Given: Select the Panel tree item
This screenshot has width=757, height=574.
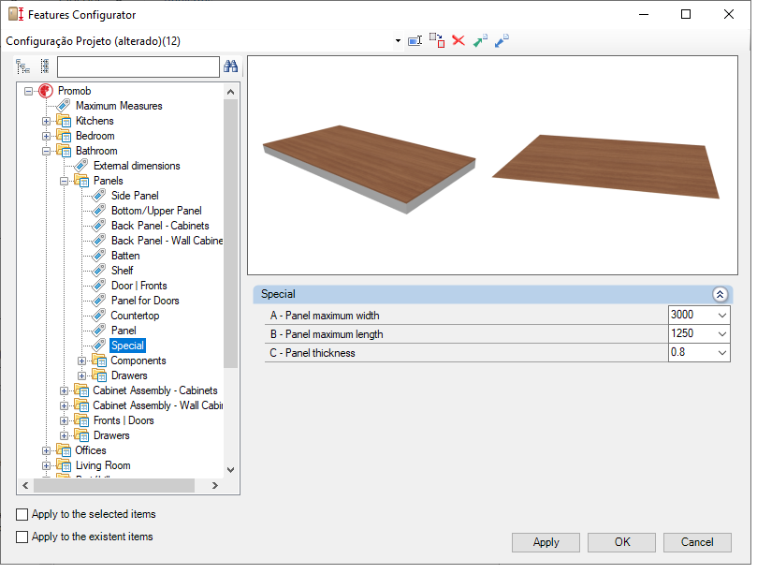Looking at the screenshot, I should click(124, 331).
